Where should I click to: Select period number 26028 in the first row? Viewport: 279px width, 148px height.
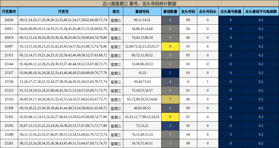[9, 20]
